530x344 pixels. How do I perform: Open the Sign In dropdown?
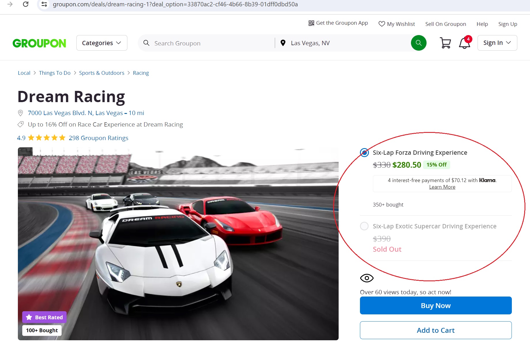tap(497, 43)
